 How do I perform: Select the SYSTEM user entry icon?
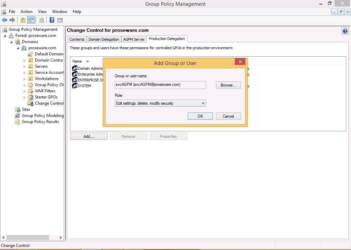tap(75, 86)
